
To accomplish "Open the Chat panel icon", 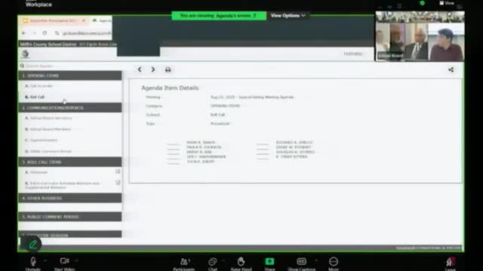I will [x=213, y=261].
